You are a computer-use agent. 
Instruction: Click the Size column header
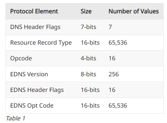point(86,11)
